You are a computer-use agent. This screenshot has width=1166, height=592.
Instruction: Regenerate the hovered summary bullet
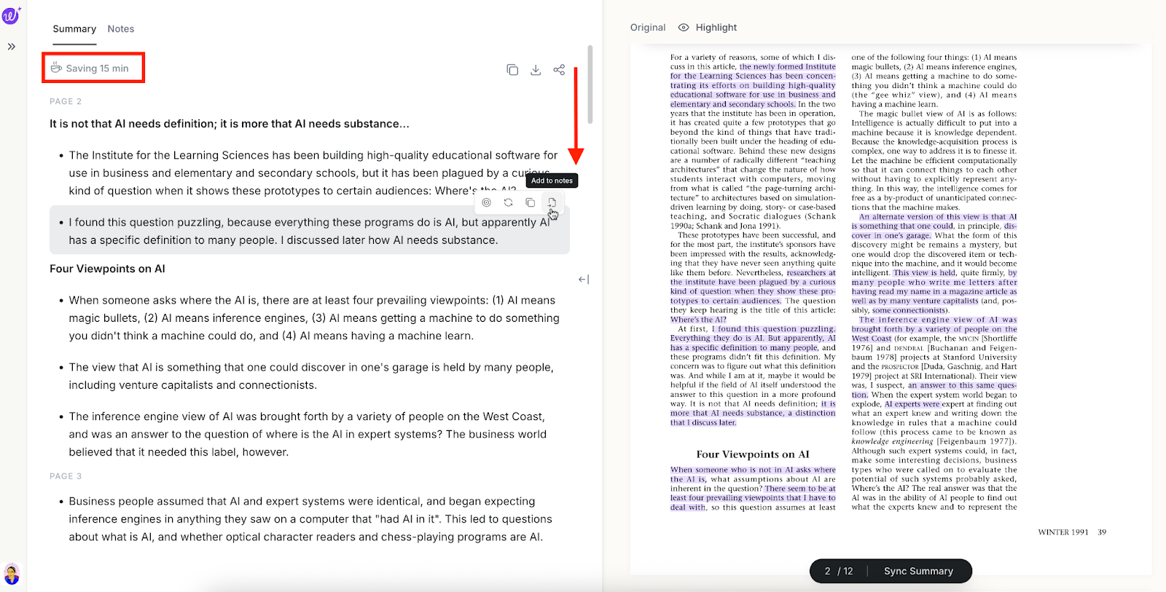tap(508, 202)
